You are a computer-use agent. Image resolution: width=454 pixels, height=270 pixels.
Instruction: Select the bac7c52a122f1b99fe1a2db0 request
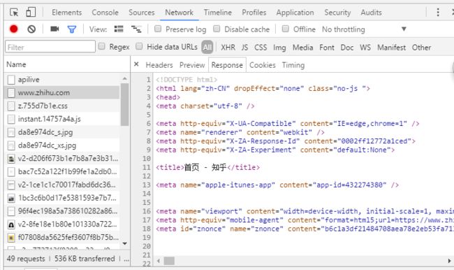(x=62, y=171)
